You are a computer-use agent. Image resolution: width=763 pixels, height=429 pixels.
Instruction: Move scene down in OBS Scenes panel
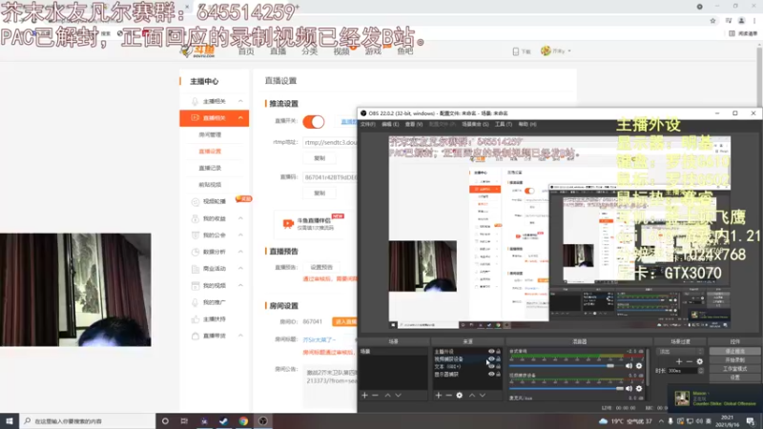[x=399, y=396]
